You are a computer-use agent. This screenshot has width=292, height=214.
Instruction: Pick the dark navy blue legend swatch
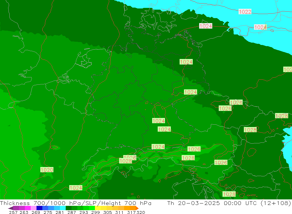[x=39, y=208]
